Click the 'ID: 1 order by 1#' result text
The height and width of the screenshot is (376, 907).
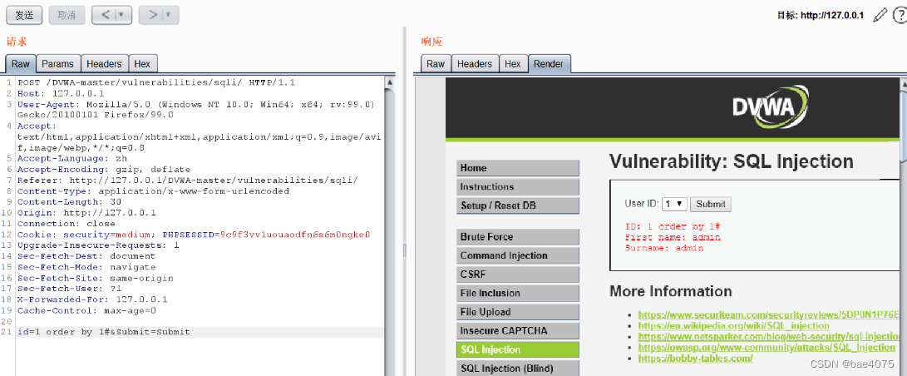pyautogui.click(x=673, y=226)
